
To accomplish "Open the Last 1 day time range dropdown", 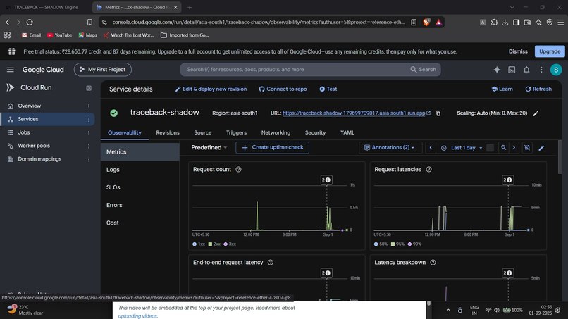I will pos(462,148).
